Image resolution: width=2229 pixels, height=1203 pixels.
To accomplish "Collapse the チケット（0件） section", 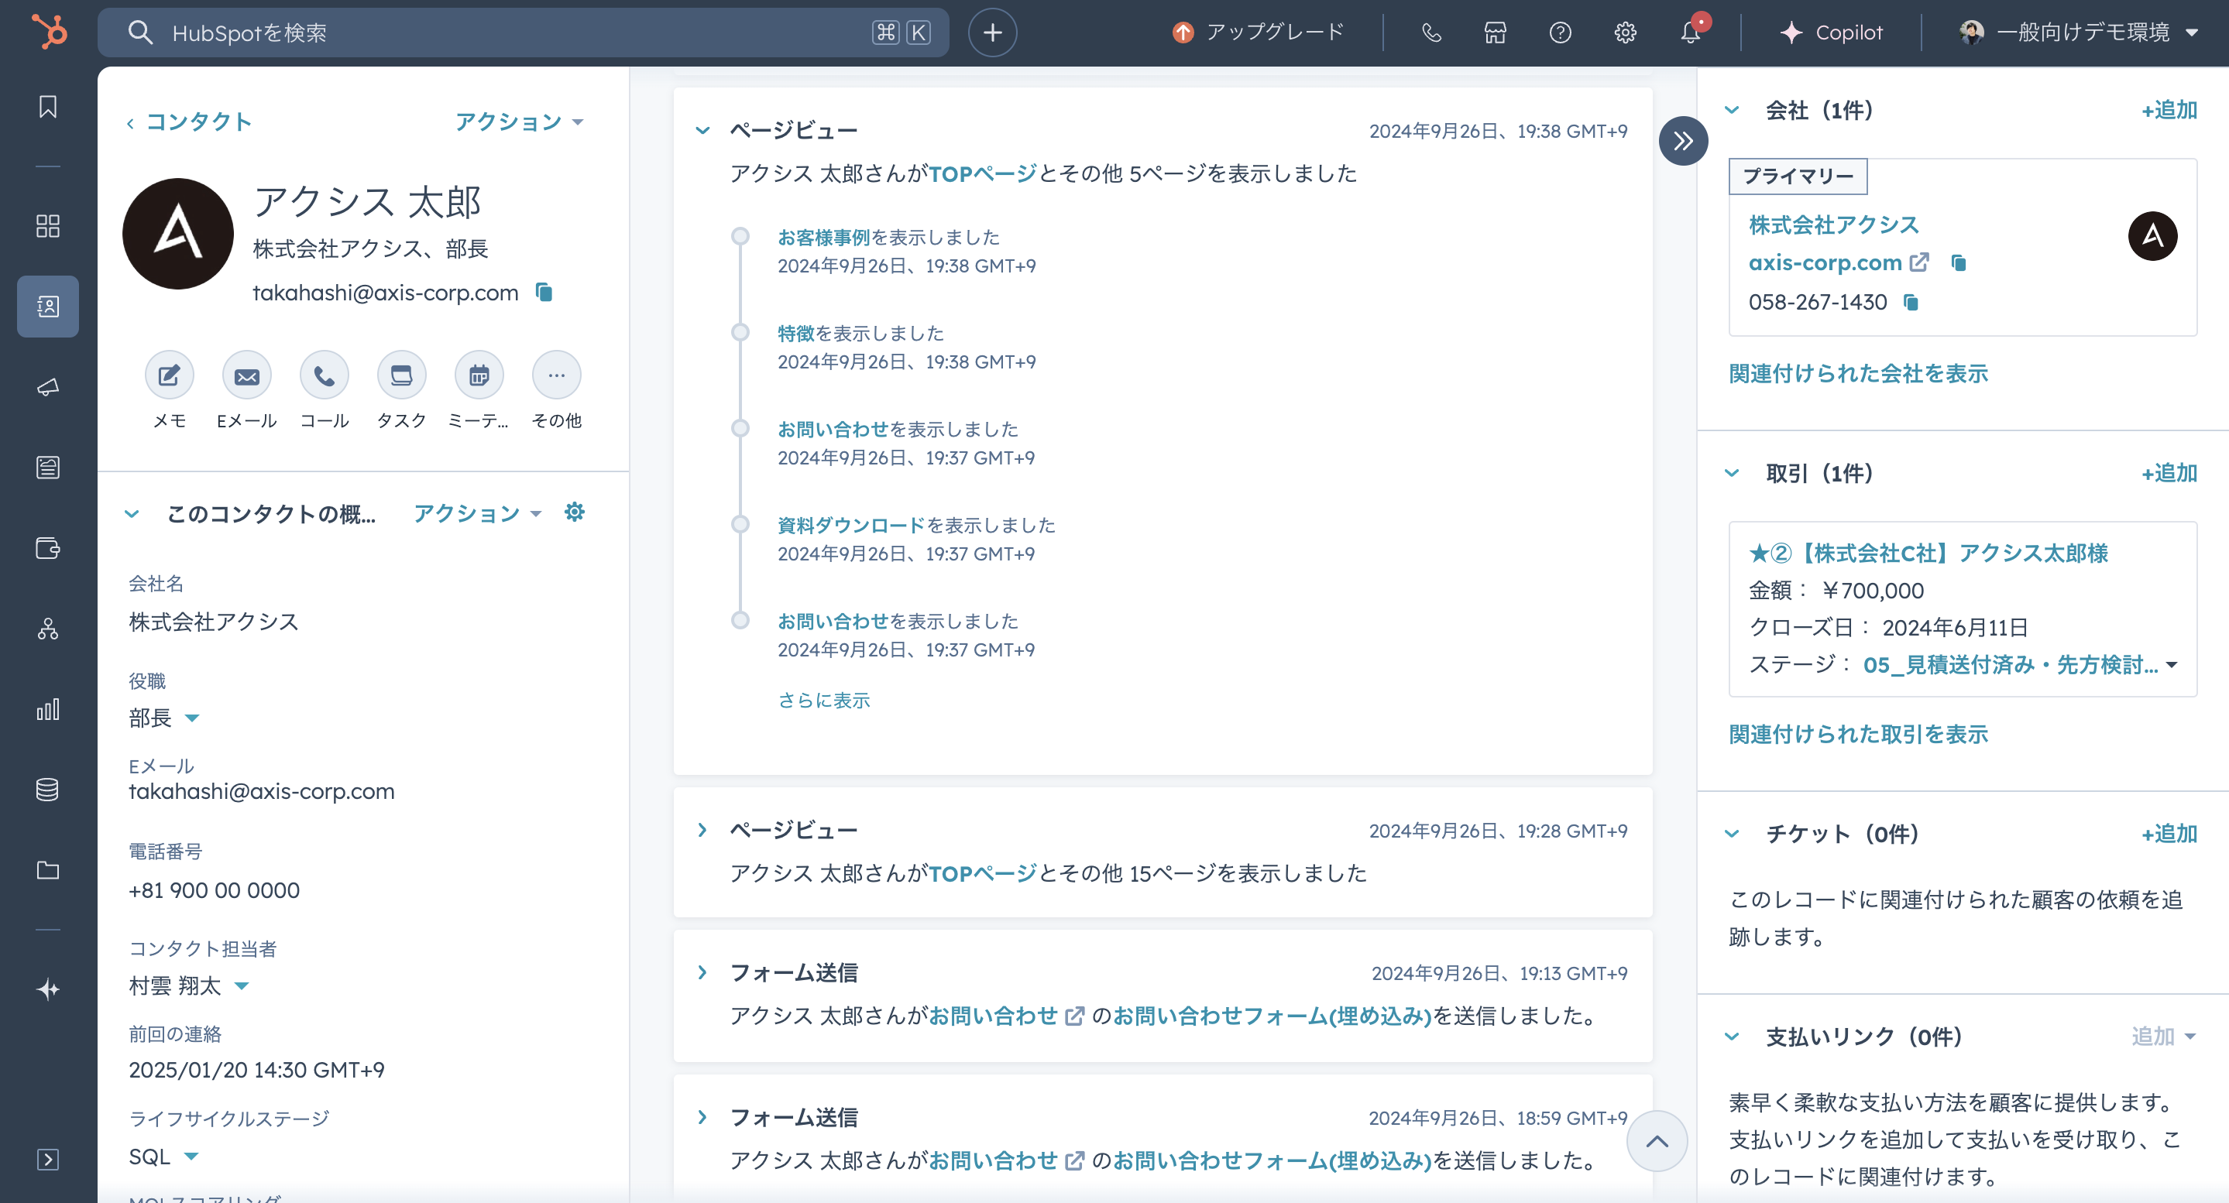I will pyautogui.click(x=1732, y=834).
